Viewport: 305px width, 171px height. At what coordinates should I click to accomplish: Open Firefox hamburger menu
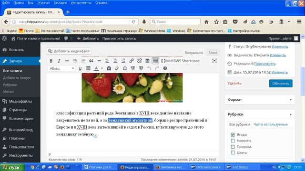pyautogui.click(x=299, y=22)
